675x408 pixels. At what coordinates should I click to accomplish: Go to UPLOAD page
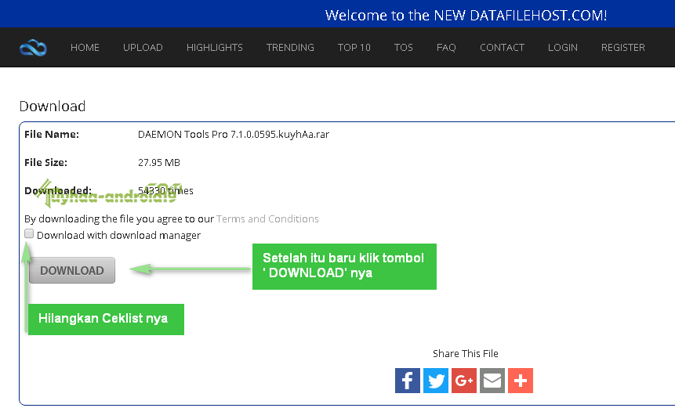(143, 47)
